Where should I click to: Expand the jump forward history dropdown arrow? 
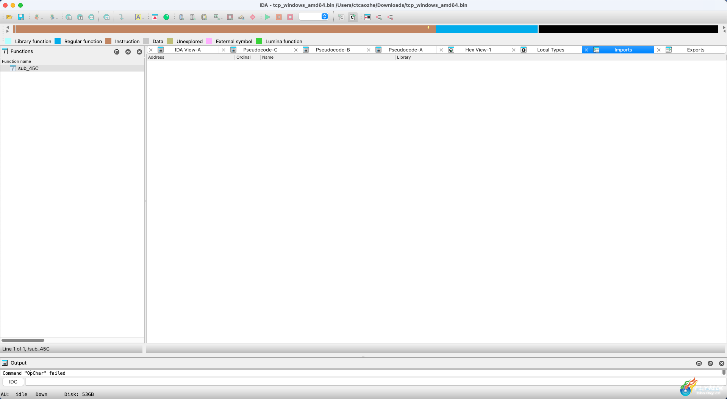pyautogui.click(x=58, y=18)
